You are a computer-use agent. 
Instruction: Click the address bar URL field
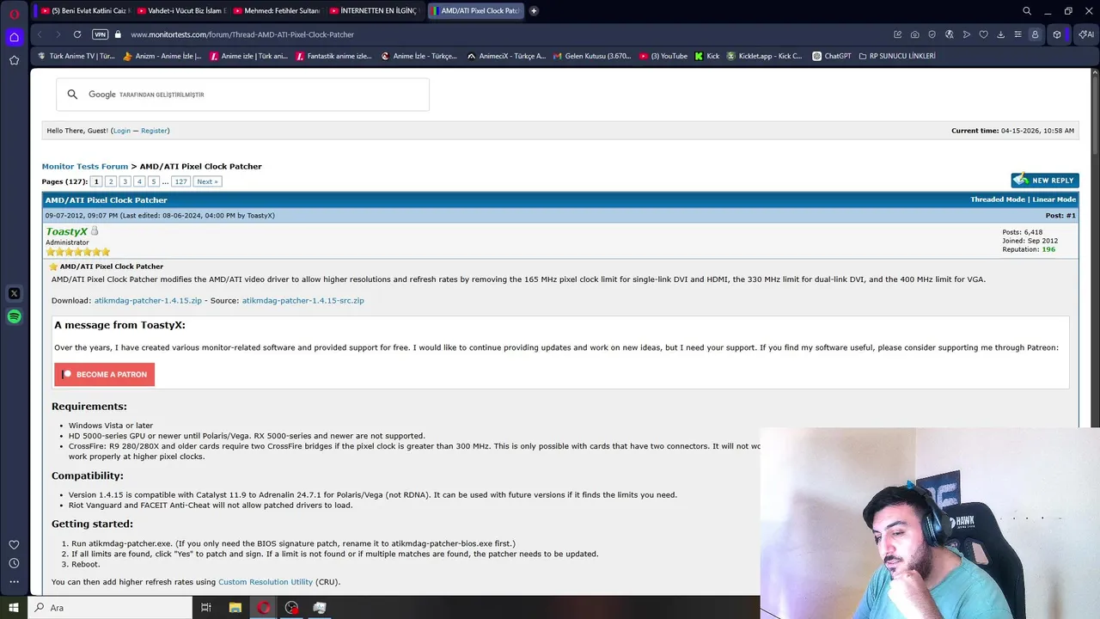[x=507, y=34]
